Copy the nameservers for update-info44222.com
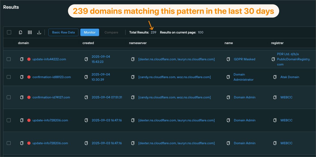This screenshot has height=157, width=316. 133,59
